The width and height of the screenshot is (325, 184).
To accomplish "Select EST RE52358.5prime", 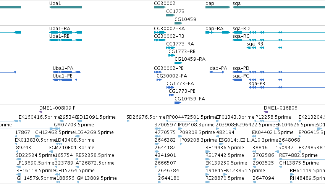I will coord(95,155).
